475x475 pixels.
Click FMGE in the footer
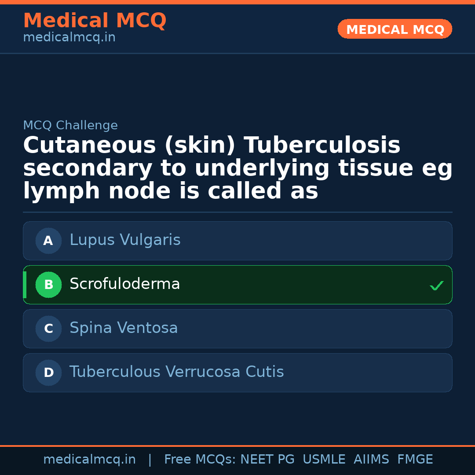click(415, 460)
